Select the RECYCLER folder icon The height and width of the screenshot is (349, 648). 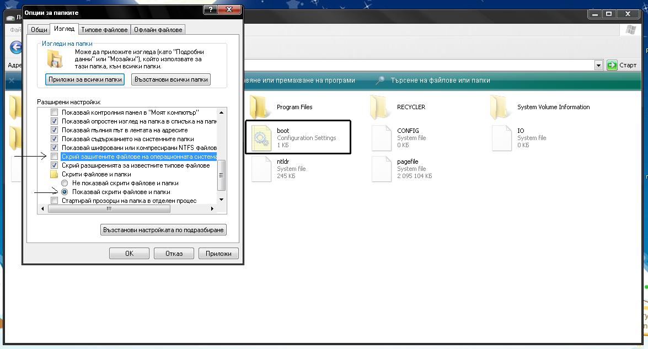coord(381,106)
